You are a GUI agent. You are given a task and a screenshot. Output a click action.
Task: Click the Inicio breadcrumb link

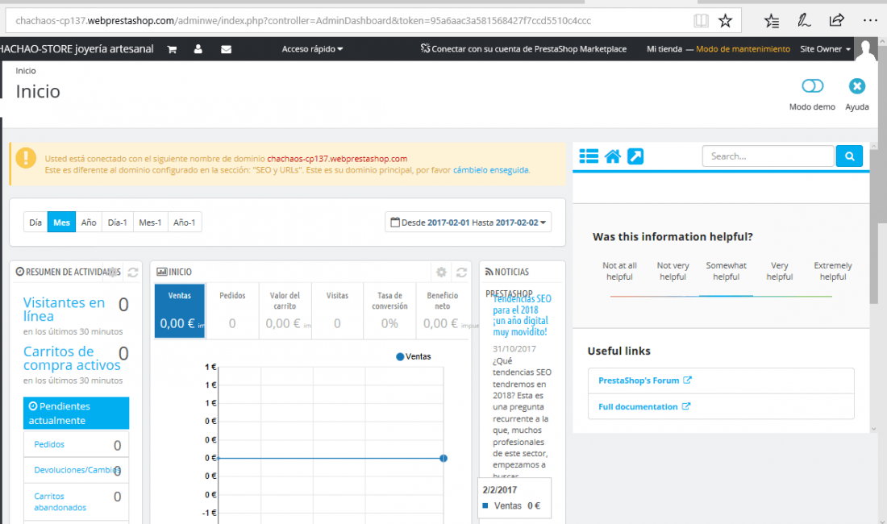click(26, 71)
